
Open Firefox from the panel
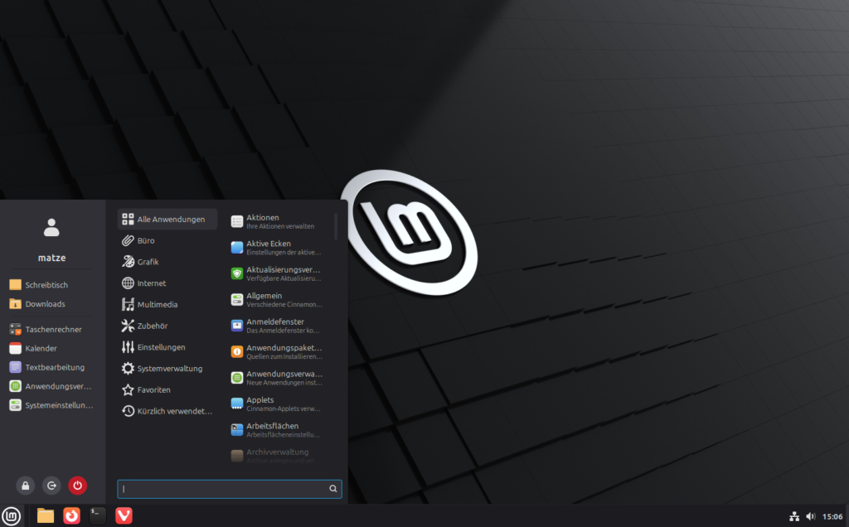point(72,515)
